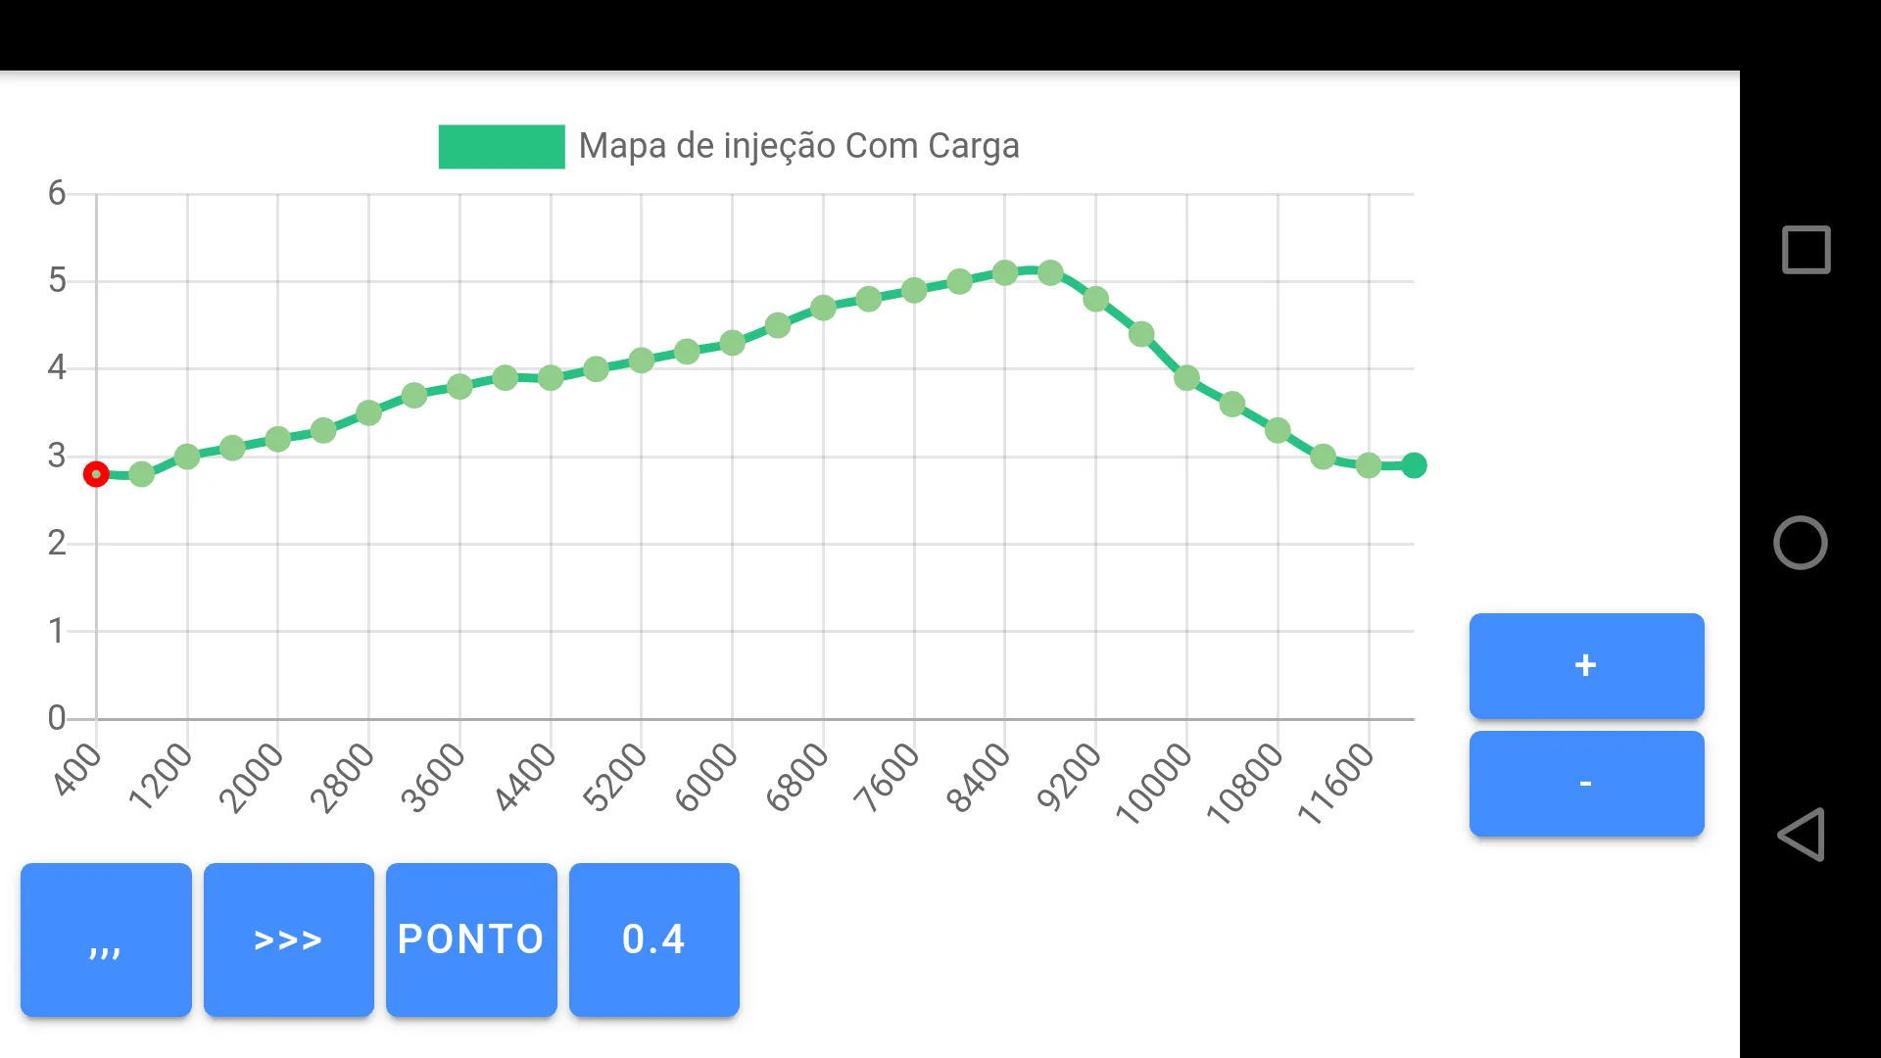
Task: Click the ,,, menu icon
Action: pos(106,939)
